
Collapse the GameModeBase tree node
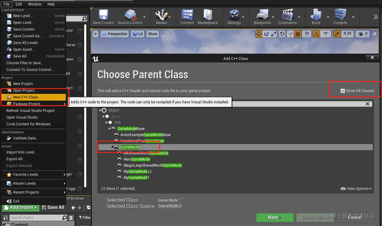tap(109, 129)
